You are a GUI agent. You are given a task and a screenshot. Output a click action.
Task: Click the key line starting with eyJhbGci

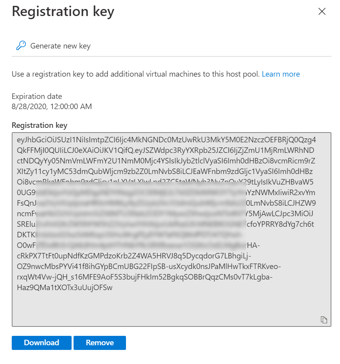(166, 140)
